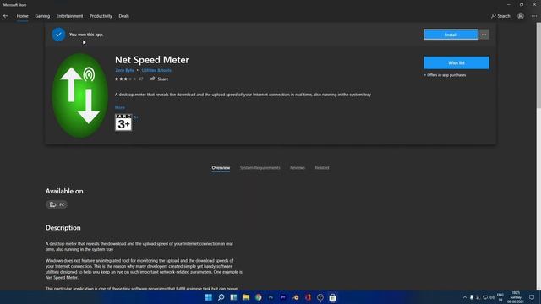541x304 pixels.
Task: Open taskbar Search magnifier icon
Action: [221, 297]
